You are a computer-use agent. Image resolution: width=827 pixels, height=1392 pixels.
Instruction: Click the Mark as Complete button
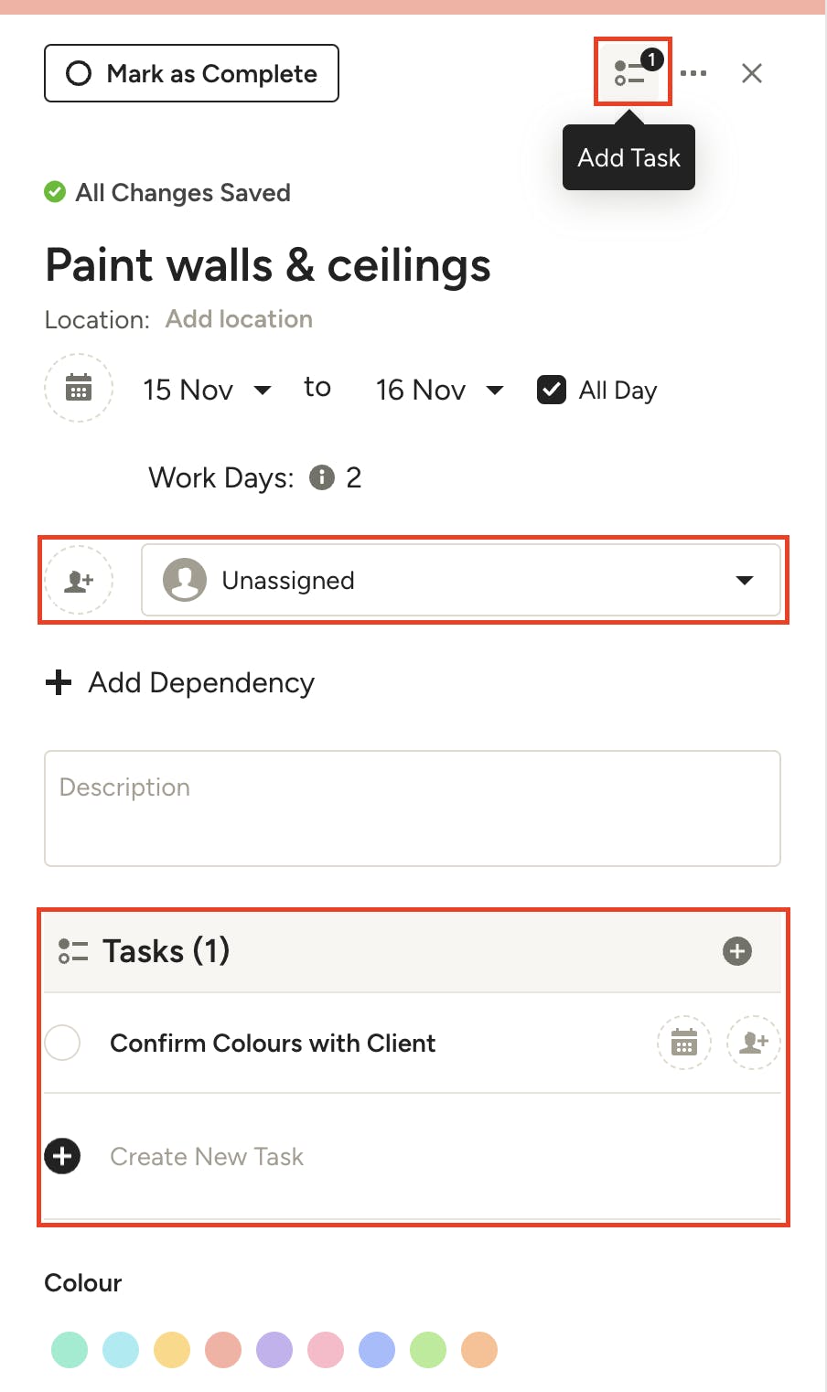tap(191, 73)
